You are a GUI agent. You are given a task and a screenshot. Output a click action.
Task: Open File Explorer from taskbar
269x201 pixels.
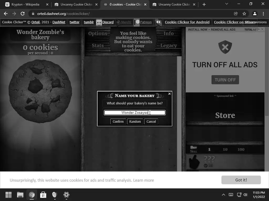(20, 195)
